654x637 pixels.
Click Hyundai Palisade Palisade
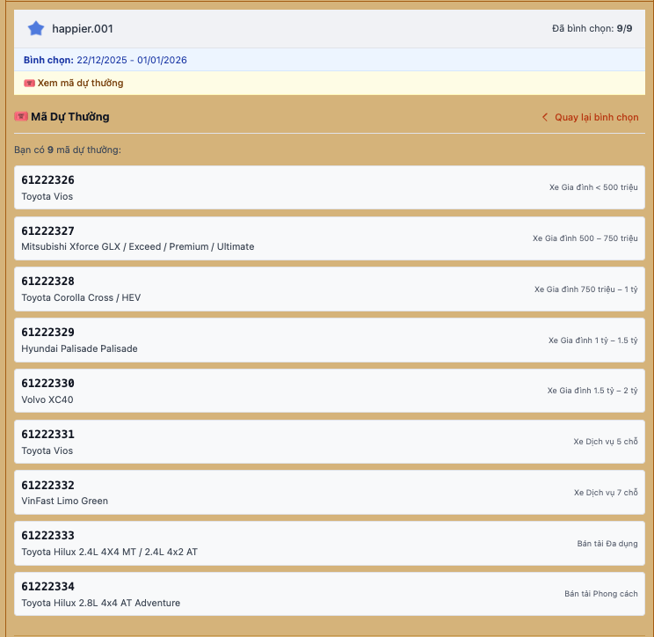pyautogui.click(x=79, y=348)
